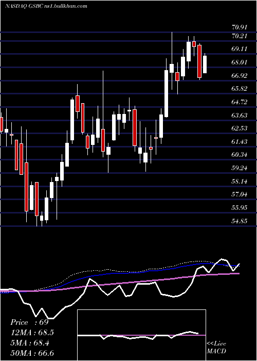
Task: Click the 66.92 price axis label
Action: (240, 75)
